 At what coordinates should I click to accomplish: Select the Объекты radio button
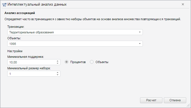coord(92,62)
